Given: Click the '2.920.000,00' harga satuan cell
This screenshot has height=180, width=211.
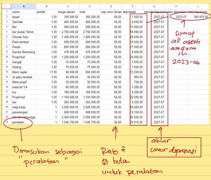Looking at the screenshot, I should pyautogui.click(x=68, y=107).
